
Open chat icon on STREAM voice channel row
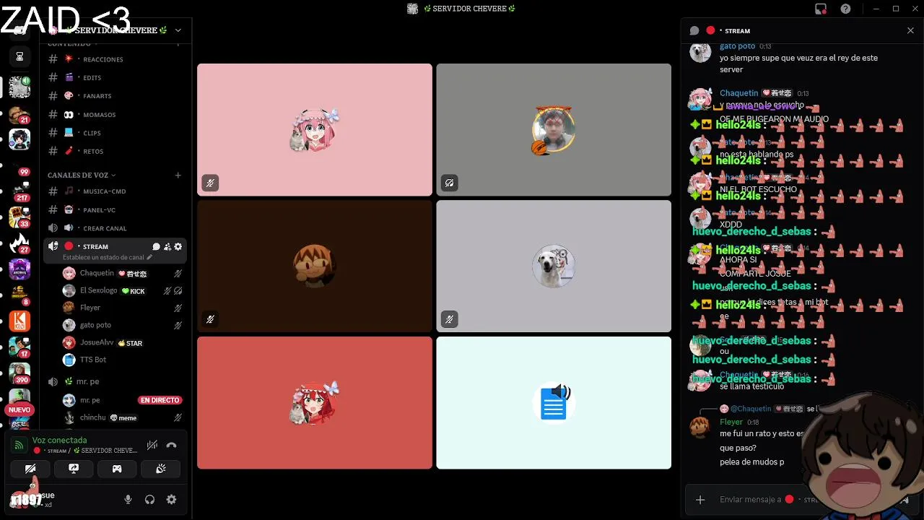coord(156,246)
